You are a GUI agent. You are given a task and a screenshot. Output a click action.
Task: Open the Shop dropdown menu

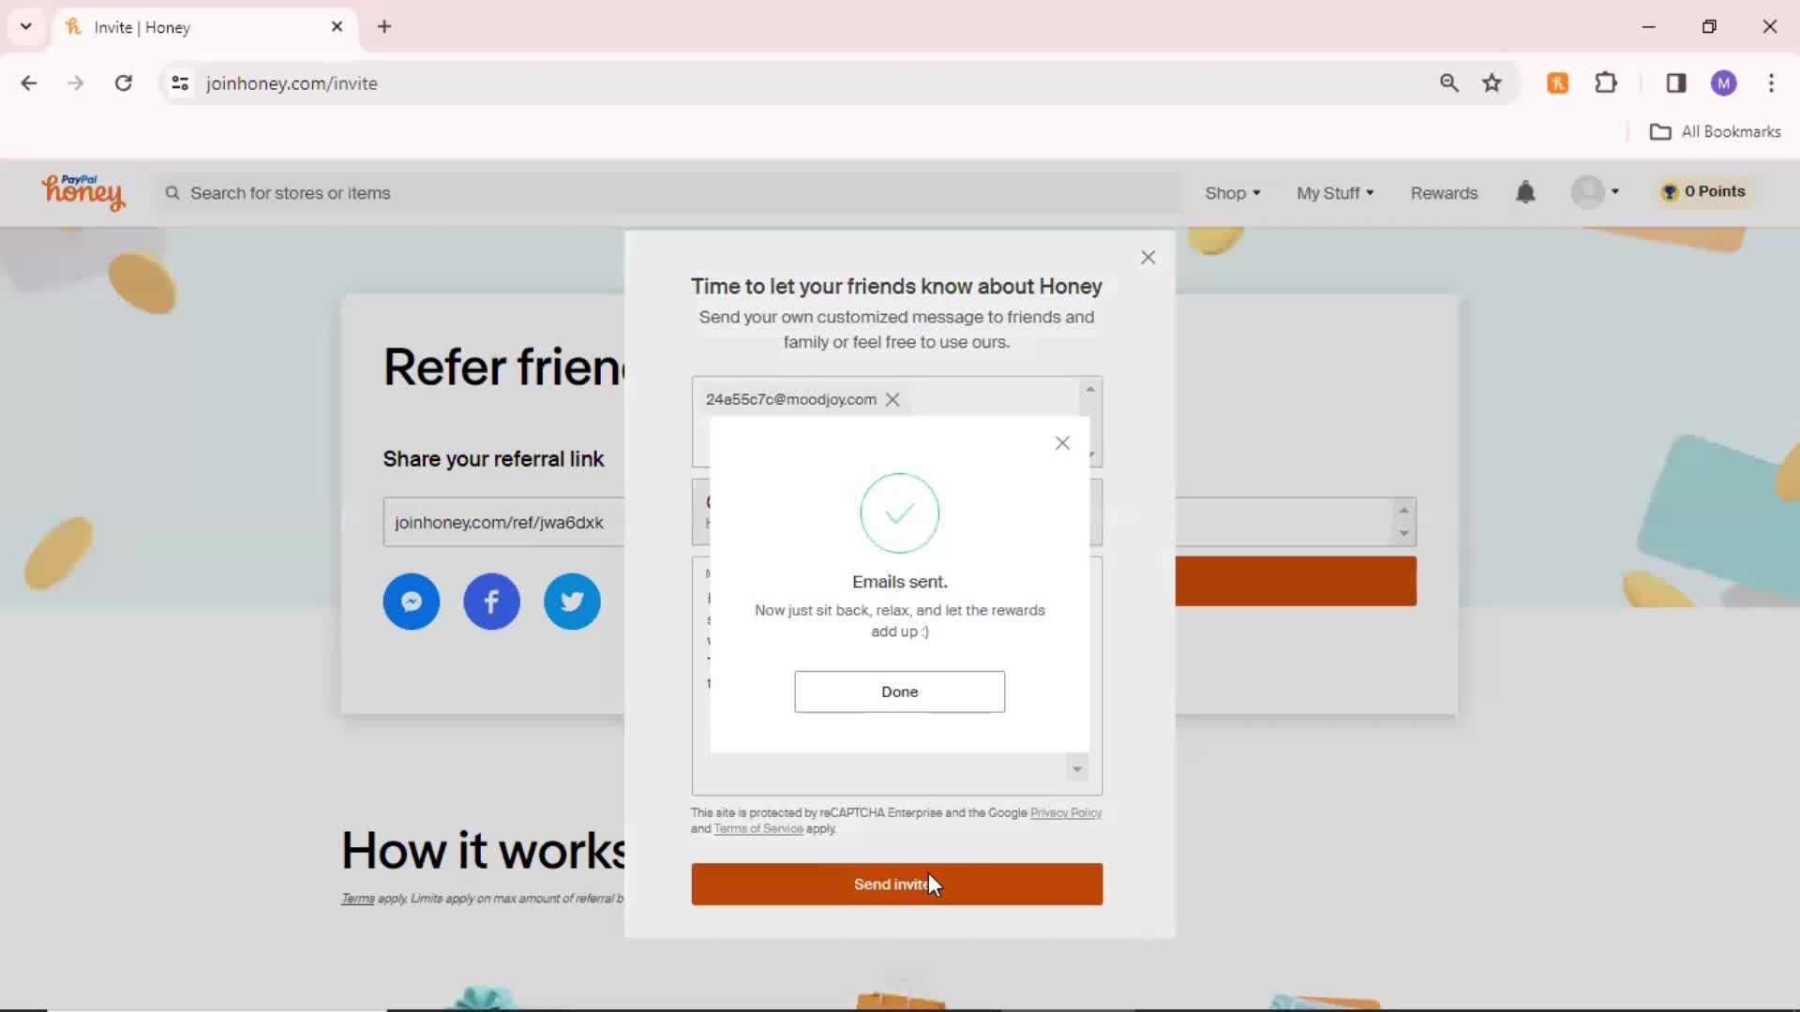click(1231, 191)
